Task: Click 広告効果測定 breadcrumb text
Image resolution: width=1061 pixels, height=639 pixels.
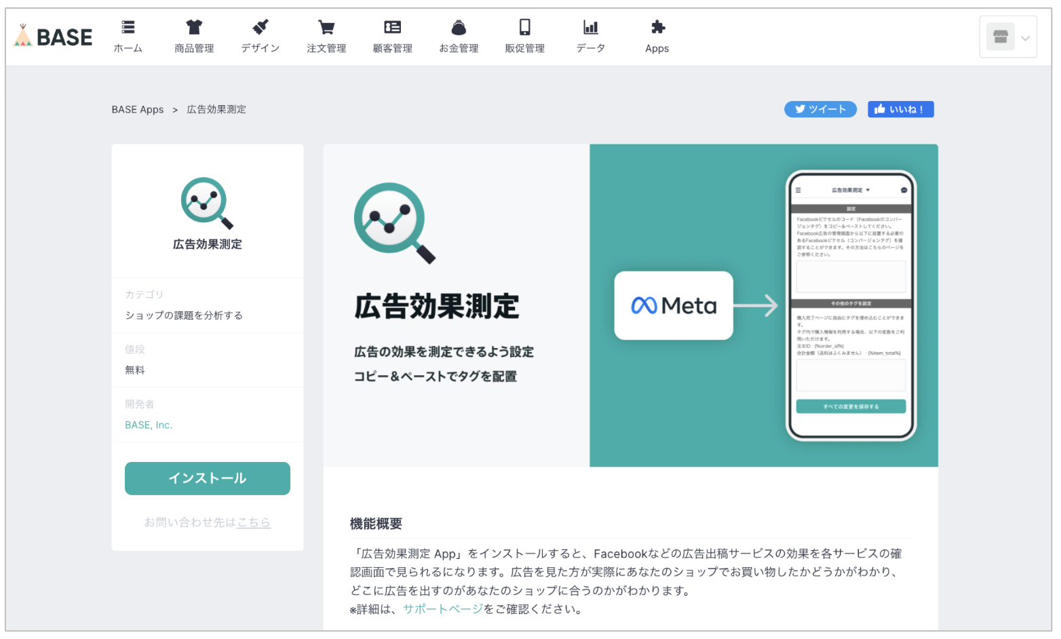Action: [216, 109]
